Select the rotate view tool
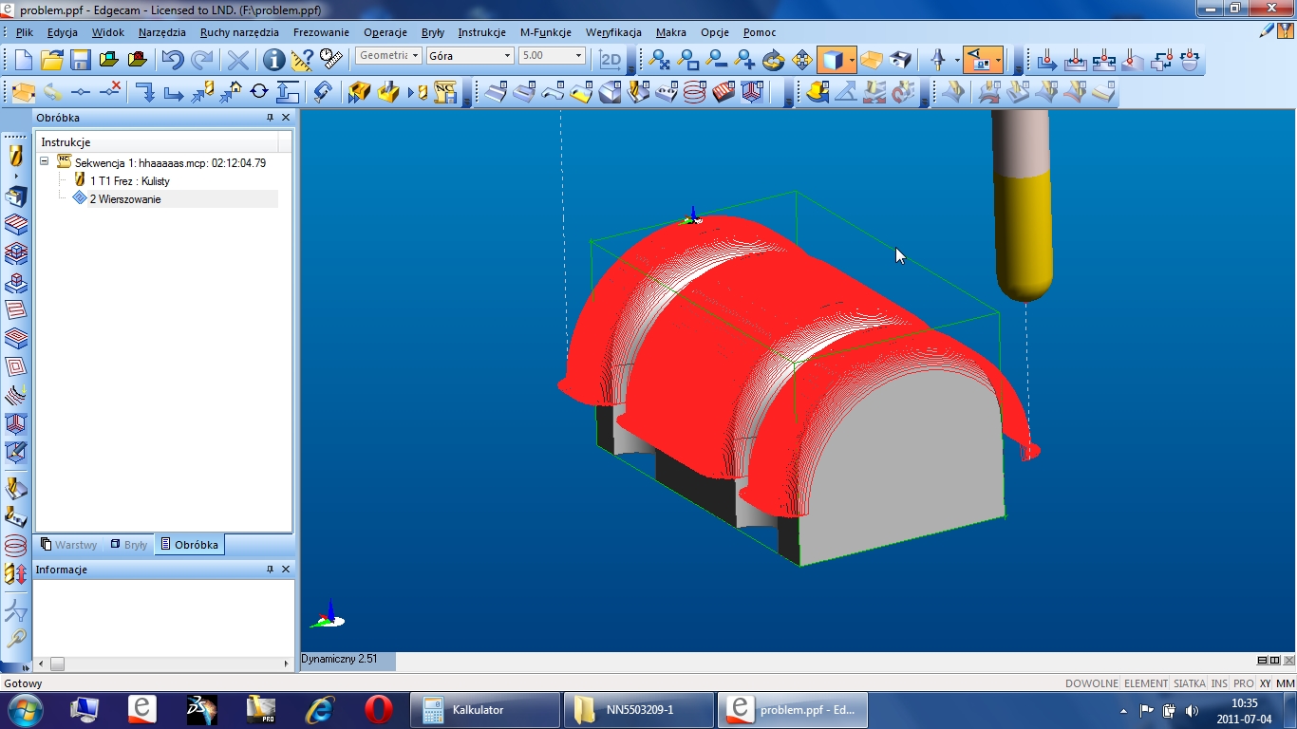Screen dimensions: 1297x729 pyautogui.click(x=773, y=60)
